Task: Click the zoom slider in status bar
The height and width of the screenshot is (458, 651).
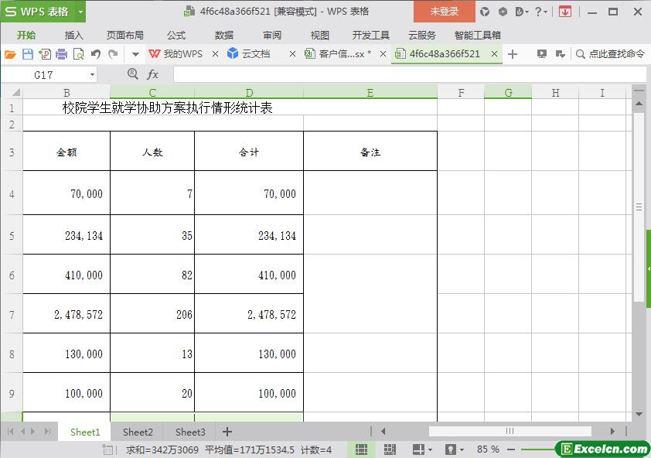Action: tap(538, 449)
